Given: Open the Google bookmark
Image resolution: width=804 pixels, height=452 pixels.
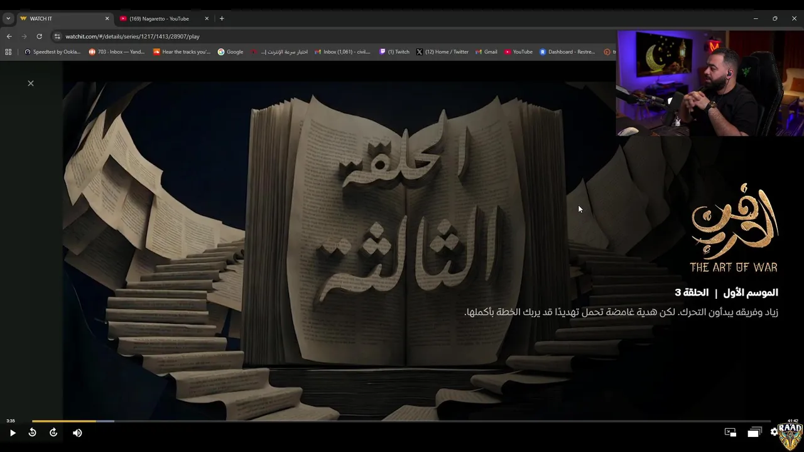Looking at the screenshot, I should pyautogui.click(x=231, y=52).
